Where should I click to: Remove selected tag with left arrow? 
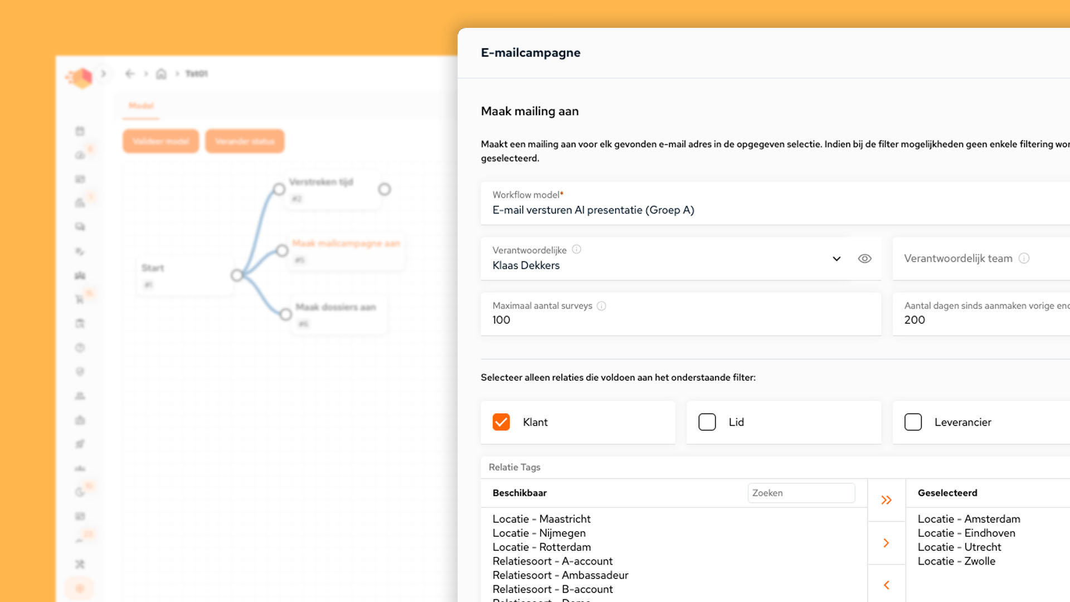886,585
